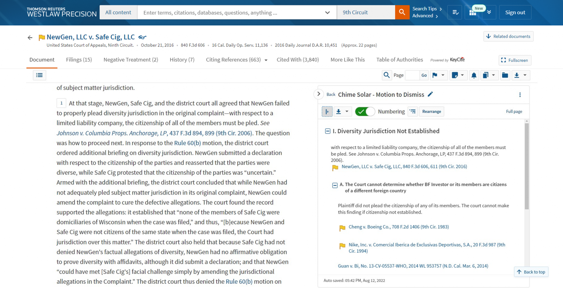Save document to a folder
This screenshot has height=288, width=563.
tap(505, 75)
